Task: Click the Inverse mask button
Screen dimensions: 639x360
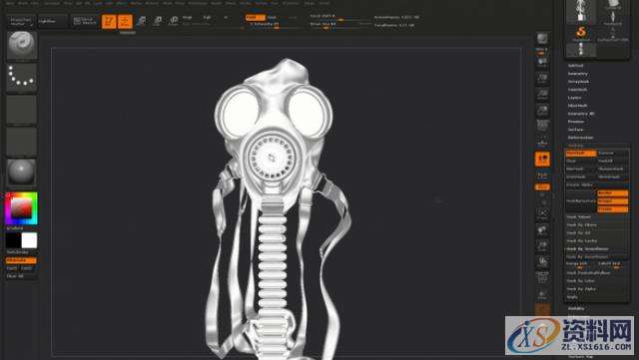Action: point(613,154)
